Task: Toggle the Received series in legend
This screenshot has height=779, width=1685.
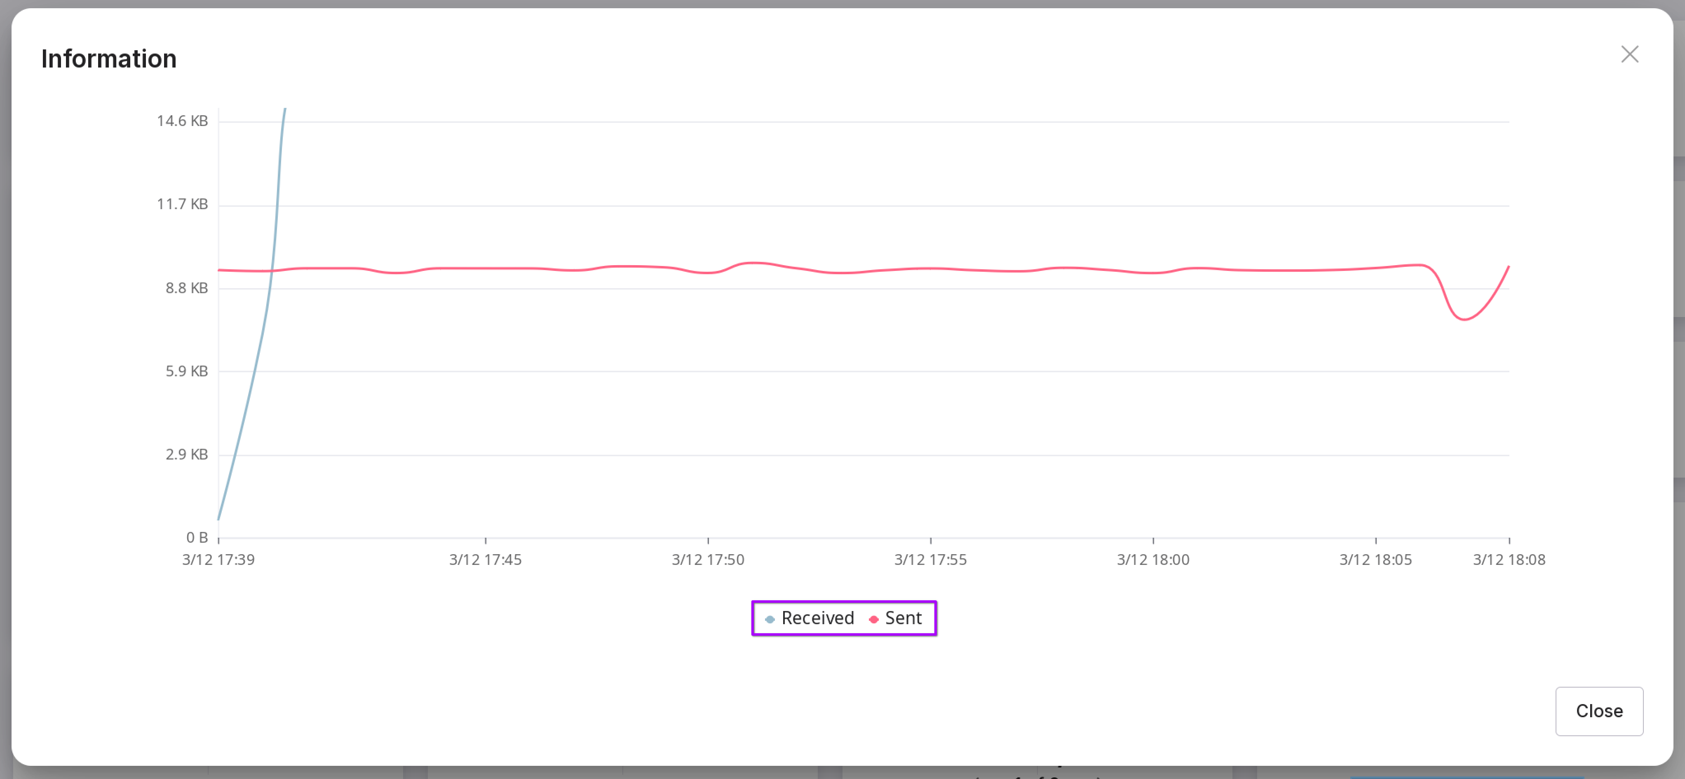Action: pos(817,618)
